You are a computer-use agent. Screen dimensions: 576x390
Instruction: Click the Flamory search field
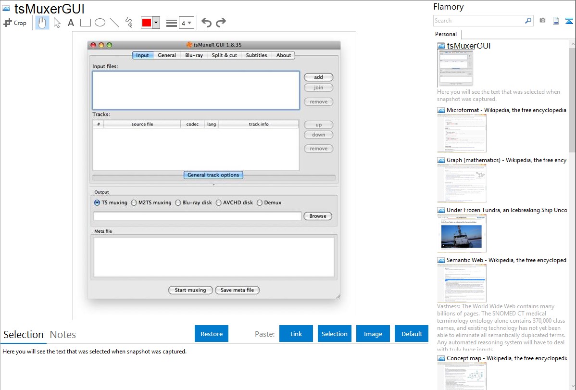pos(479,21)
